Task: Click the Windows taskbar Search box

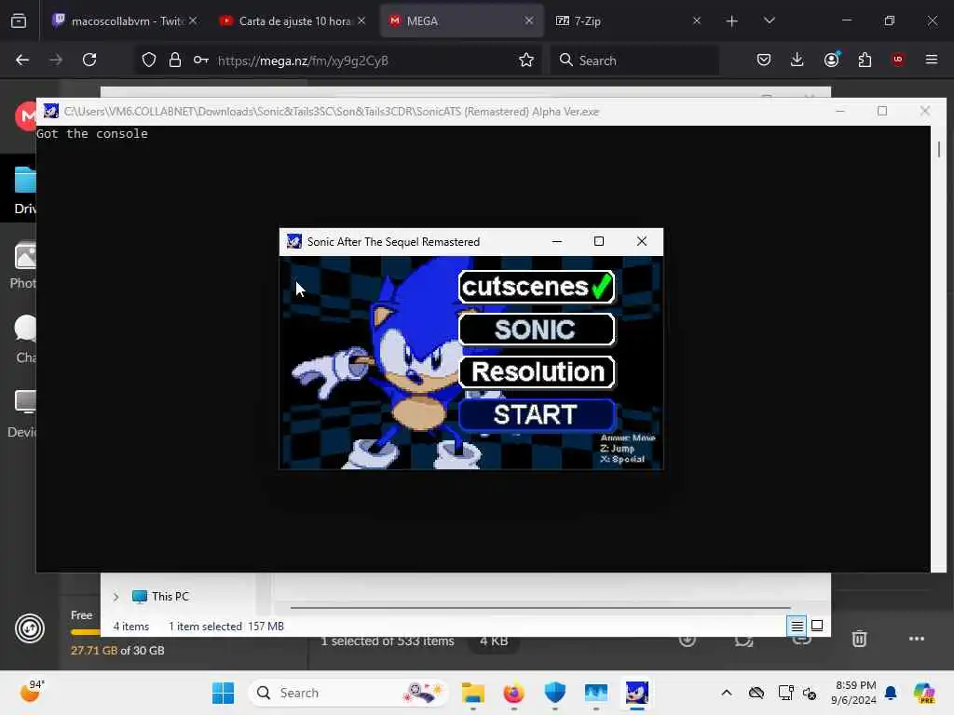Action: (x=348, y=693)
